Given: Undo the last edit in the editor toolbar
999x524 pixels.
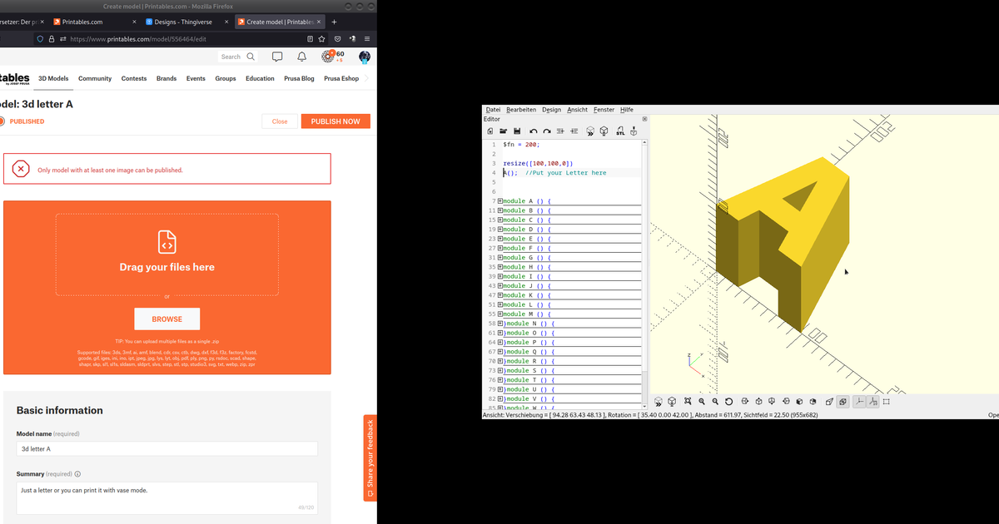Looking at the screenshot, I should tap(534, 131).
